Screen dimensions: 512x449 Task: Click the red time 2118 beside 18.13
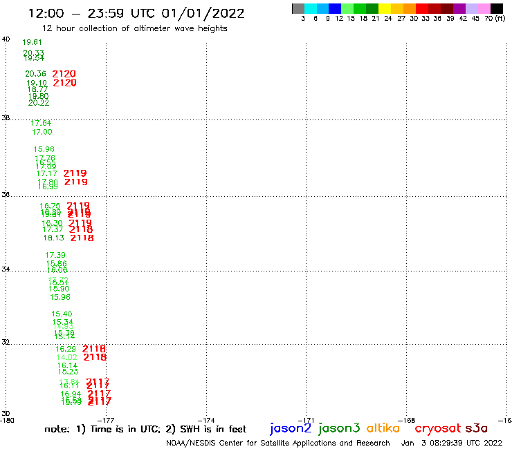82,238
